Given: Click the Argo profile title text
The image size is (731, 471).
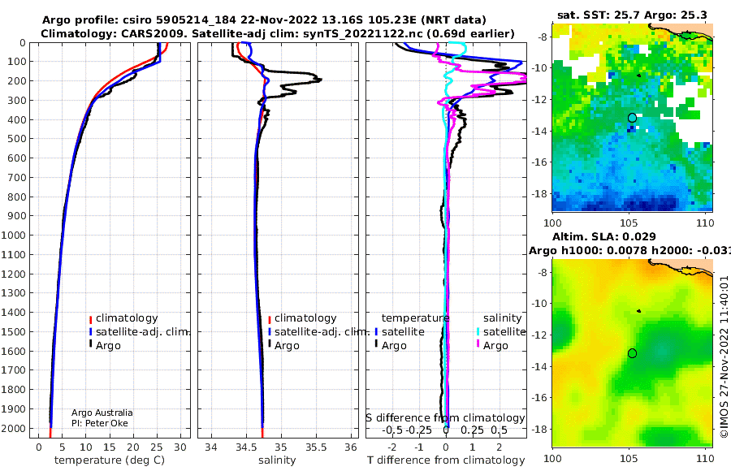Looking at the screenshot, I should pyautogui.click(x=264, y=20).
